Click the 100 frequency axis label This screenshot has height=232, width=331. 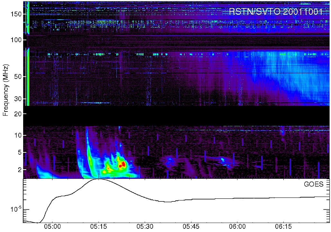pos(16,40)
